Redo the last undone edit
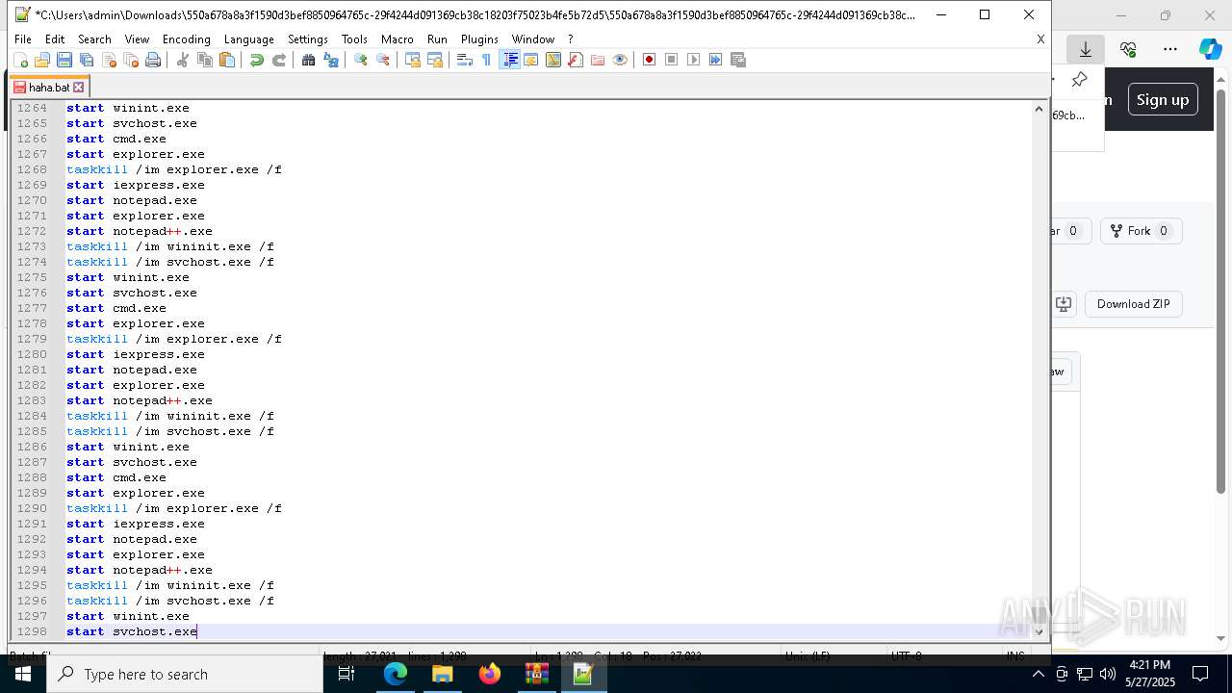 tap(279, 60)
